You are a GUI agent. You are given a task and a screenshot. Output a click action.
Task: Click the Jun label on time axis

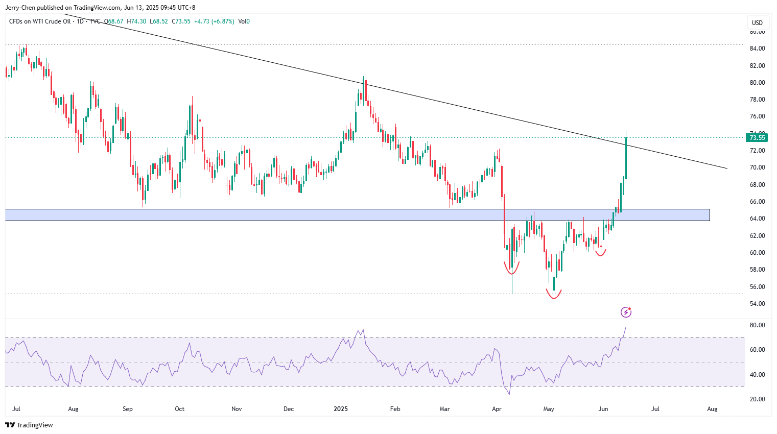[603, 409]
